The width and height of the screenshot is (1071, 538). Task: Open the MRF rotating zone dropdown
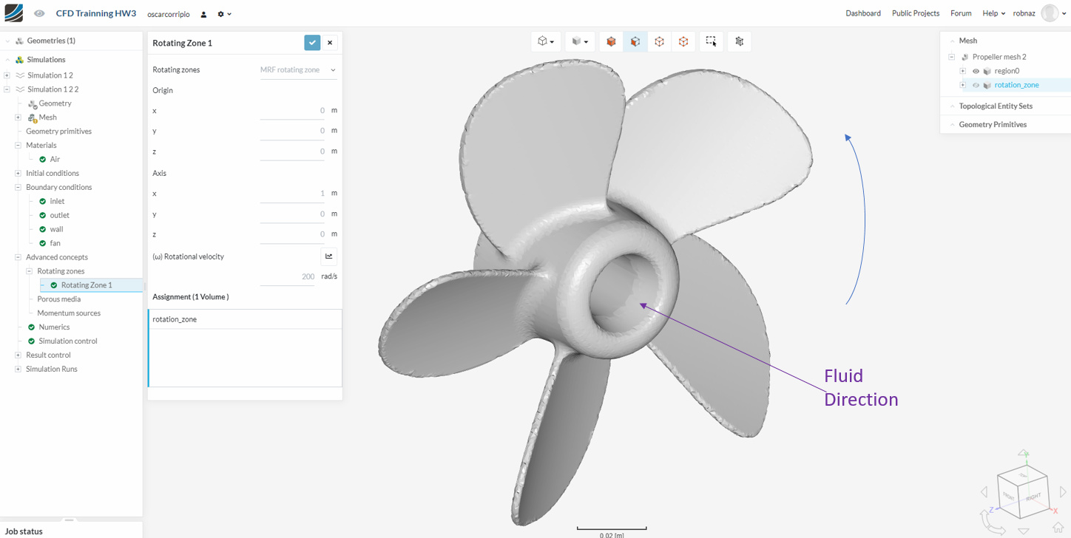(297, 69)
